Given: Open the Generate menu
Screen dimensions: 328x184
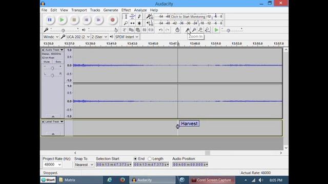Looking at the screenshot, I should (x=111, y=10).
